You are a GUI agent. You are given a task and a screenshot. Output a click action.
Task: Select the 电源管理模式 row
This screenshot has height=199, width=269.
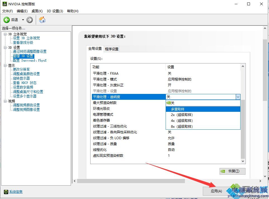click(x=129, y=115)
